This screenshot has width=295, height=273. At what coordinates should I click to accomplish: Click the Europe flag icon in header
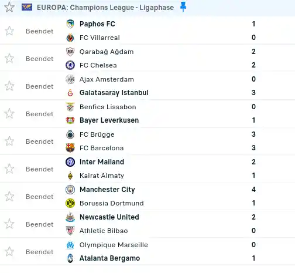point(27,8)
